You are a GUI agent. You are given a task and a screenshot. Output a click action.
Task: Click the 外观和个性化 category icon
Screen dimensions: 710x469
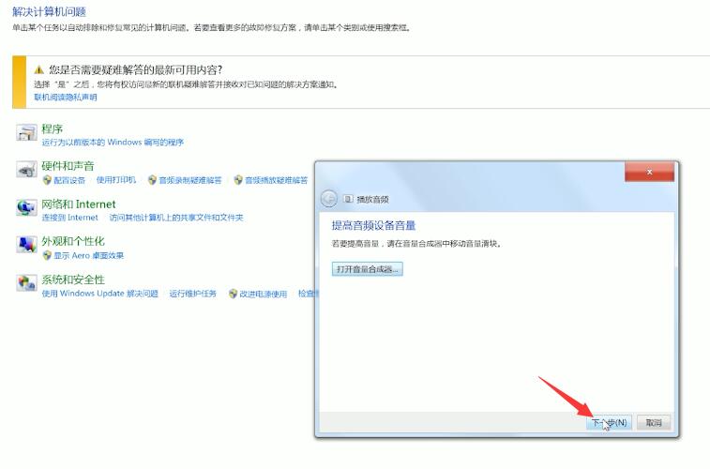[x=26, y=245]
